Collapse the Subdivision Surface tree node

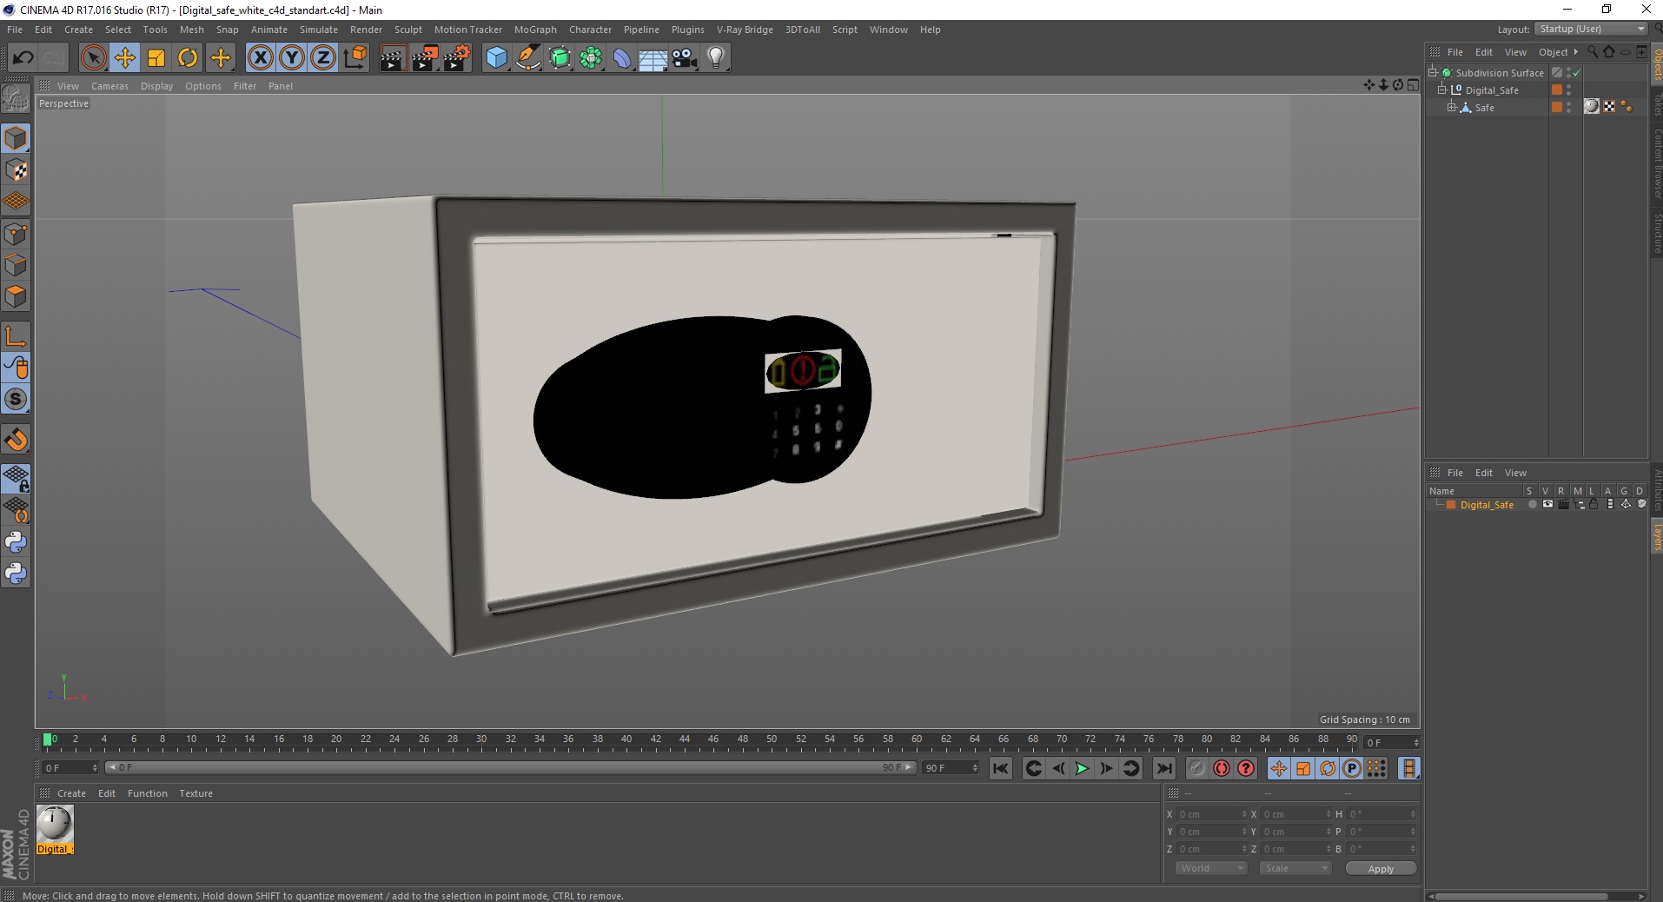point(1432,72)
